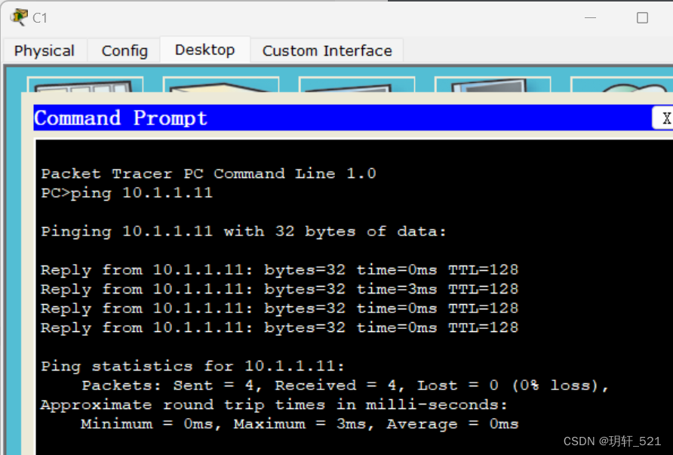Image resolution: width=673 pixels, height=455 pixels.
Task: Minimize the C1 window
Action: (591, 18)
